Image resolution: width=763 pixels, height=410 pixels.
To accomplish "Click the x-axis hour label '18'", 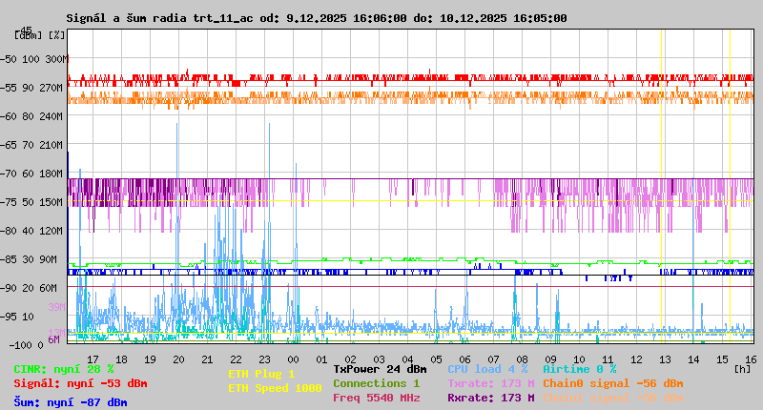I will pos(122,359).
